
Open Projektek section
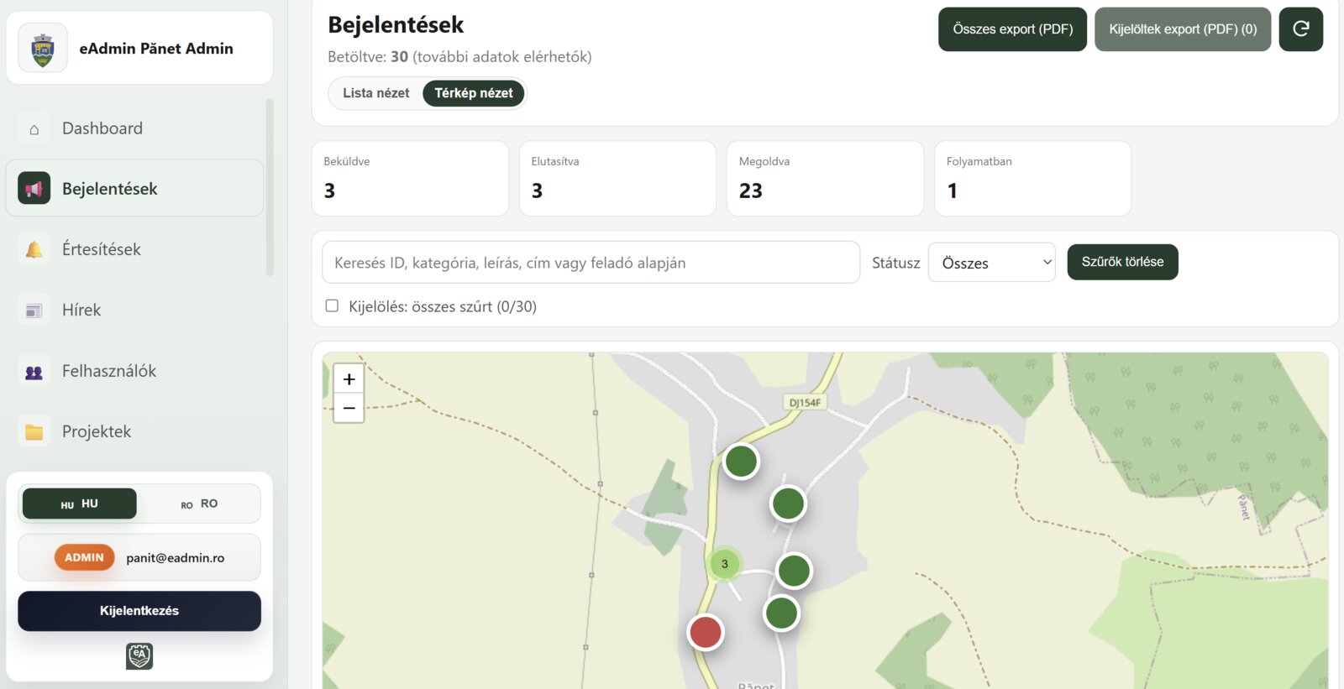tap(134, 431)
